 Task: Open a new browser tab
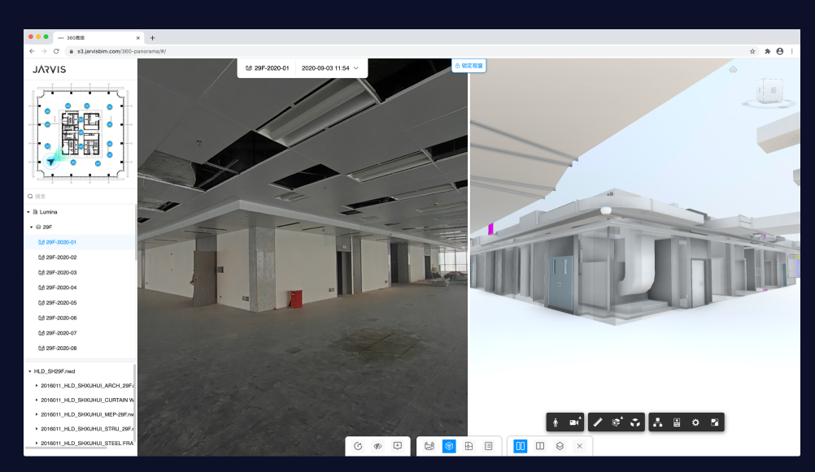[152, 38]
